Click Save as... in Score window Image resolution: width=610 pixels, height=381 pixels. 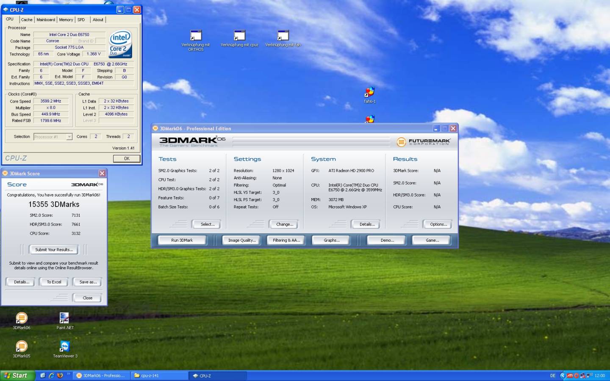pos(88,282)
